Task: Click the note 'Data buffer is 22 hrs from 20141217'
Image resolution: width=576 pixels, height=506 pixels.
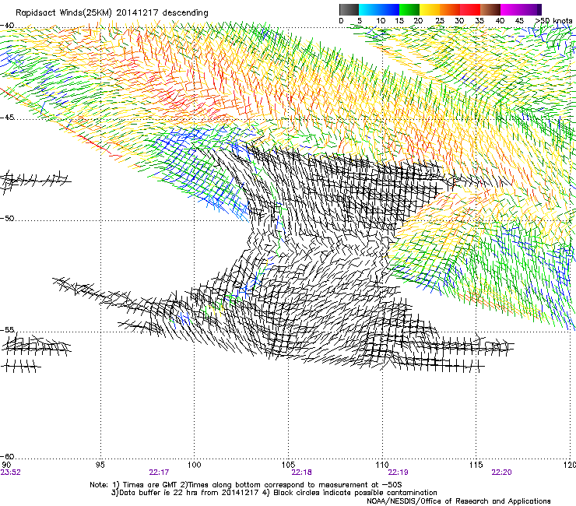Action: (188, 493)
